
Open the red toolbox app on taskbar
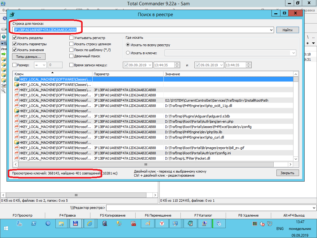coord(133,223)
